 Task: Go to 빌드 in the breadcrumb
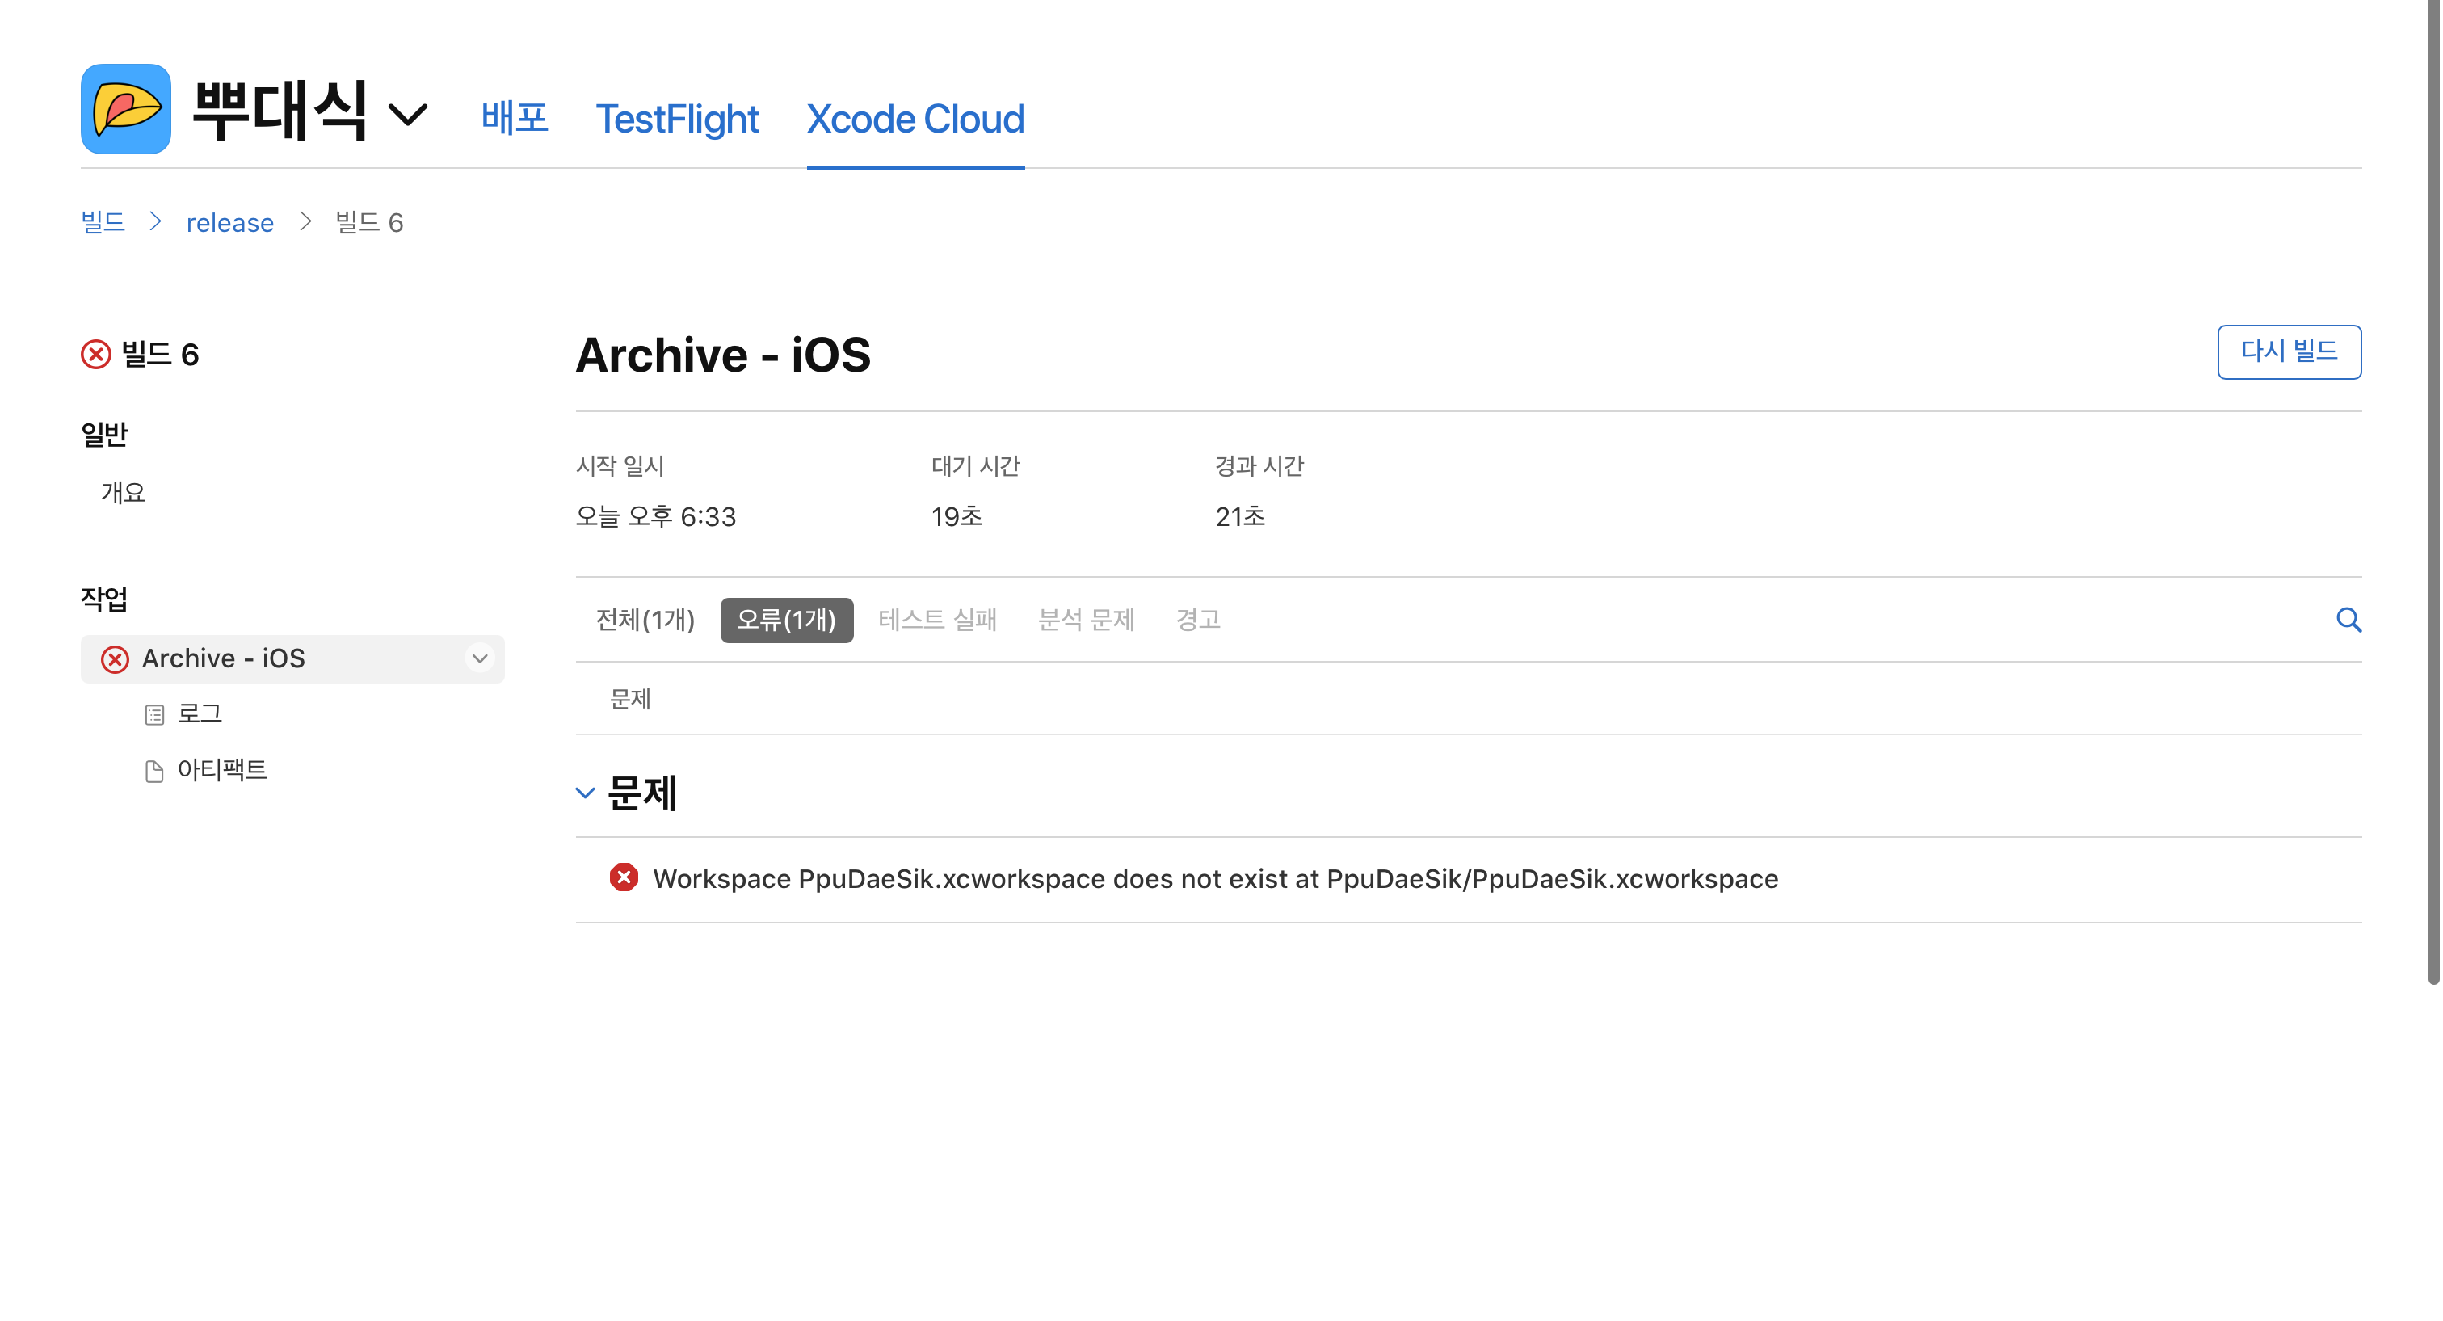[103, 222]
